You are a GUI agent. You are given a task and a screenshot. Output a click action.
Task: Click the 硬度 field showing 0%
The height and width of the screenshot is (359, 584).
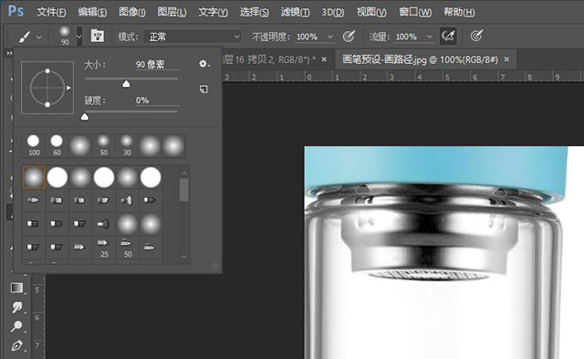coord(157,100)
